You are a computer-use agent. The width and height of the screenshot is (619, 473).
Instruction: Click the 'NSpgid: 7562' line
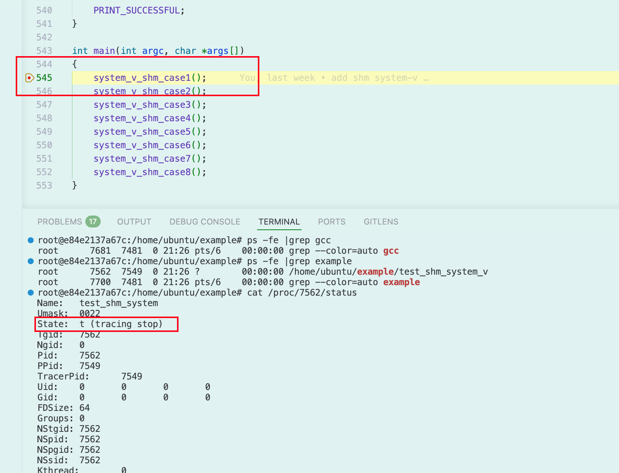[69, 450]
